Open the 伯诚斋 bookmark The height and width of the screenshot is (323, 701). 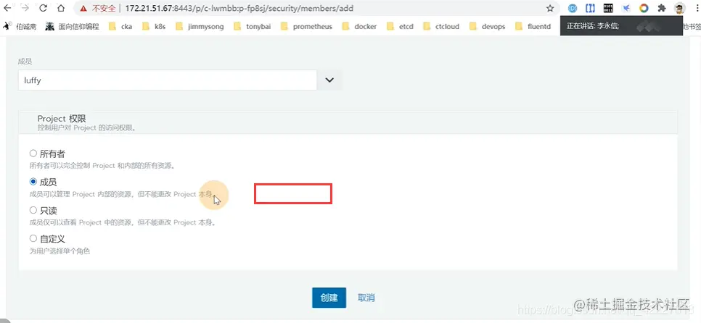(x=20, y=26)
